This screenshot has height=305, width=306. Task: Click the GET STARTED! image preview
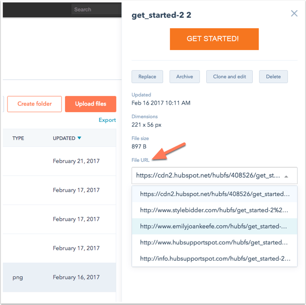[214, 39]
